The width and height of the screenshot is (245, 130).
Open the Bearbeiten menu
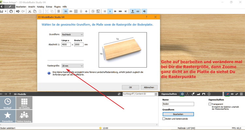21,7
